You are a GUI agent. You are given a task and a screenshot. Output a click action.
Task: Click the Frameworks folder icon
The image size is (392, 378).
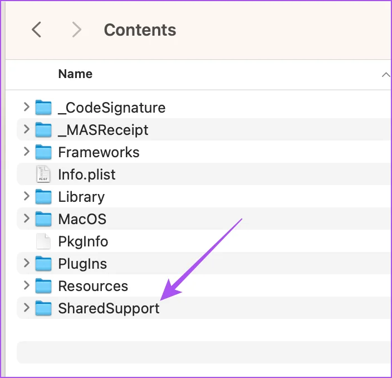(43, 152)
